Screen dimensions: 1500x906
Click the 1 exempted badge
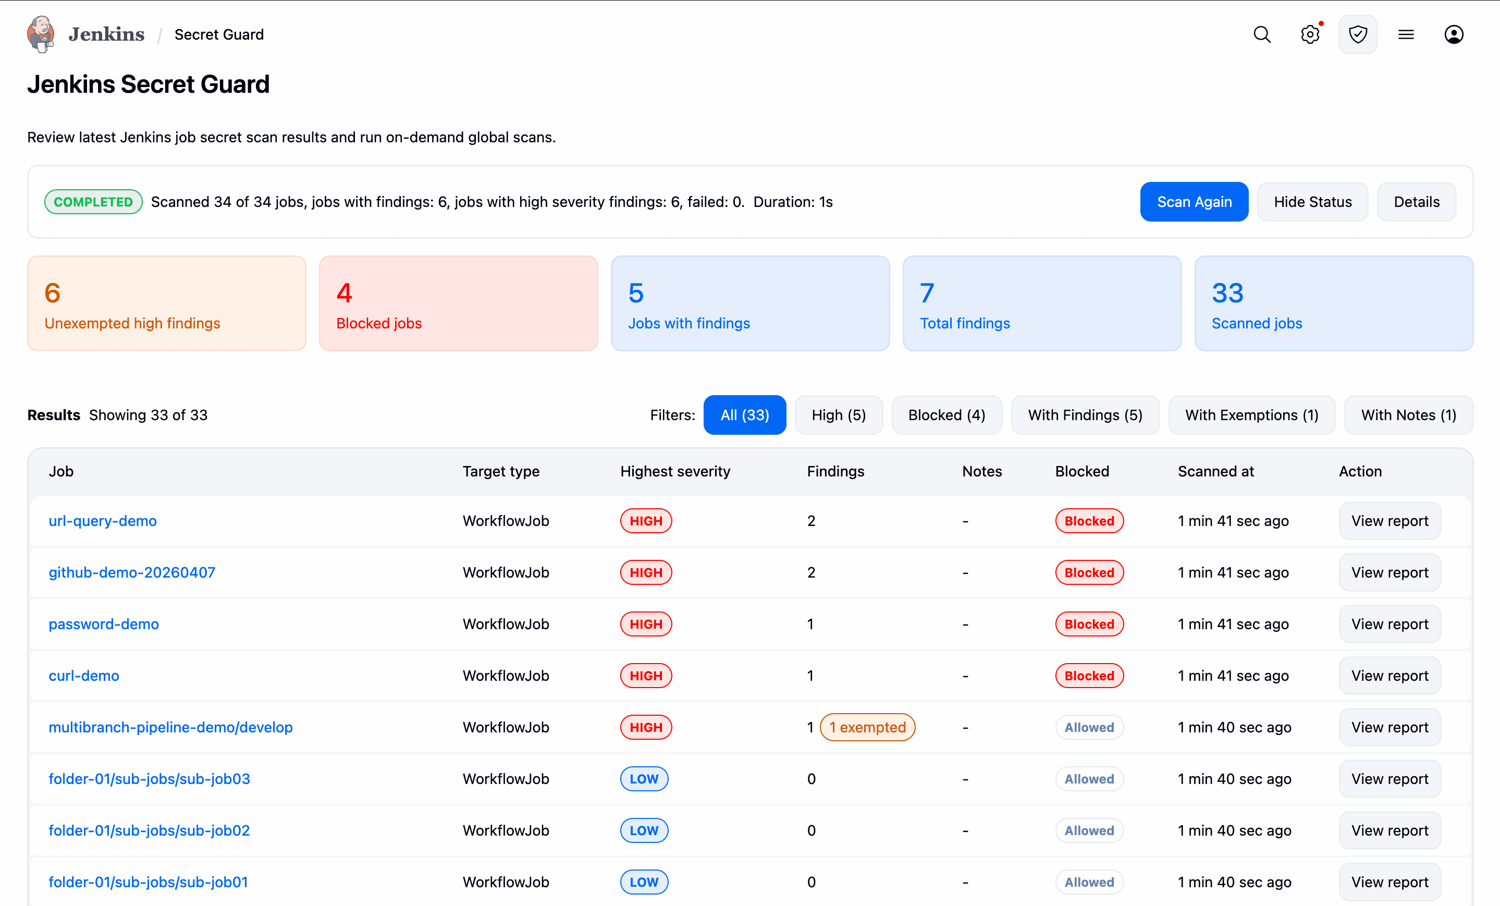(x=867, y=727)
